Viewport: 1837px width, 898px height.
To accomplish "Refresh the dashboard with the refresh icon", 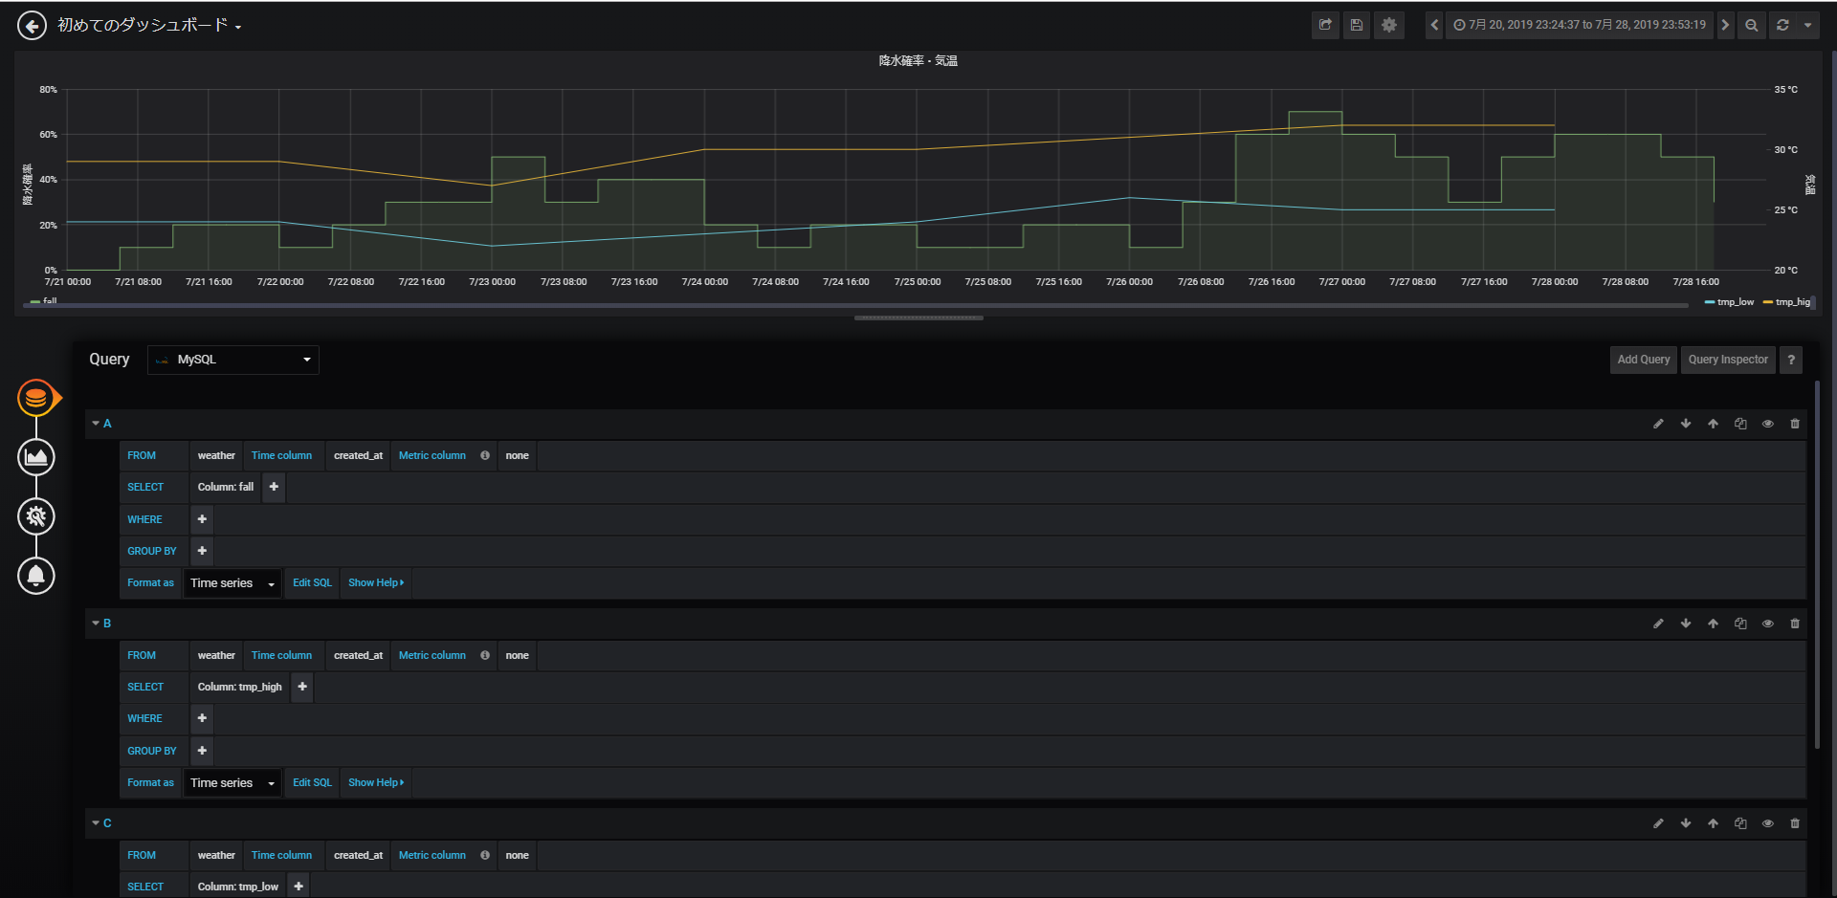I will point(1782,25).
